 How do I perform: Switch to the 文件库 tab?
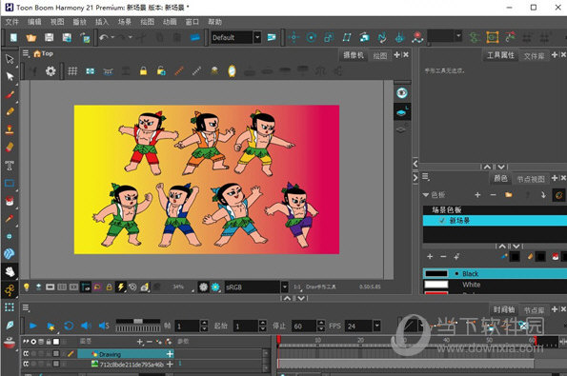click(x=534, y=56)
